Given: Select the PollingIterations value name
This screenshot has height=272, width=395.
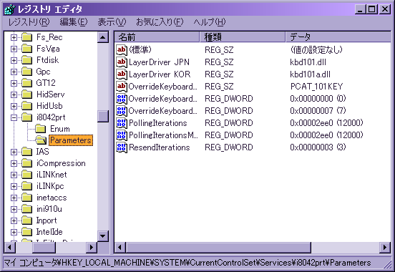Looking at the screenshot, I should 158,123.
